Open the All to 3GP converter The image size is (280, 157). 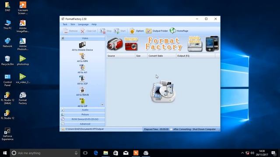82,80
